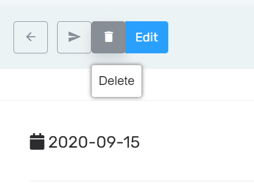Click the outlined button containing the paper plane
This screenshot has height=187, width=254.
tap(74, 37)
